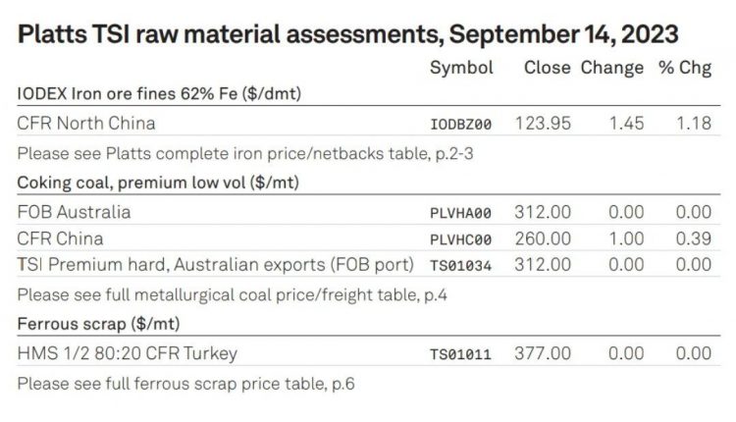
Task: Click the PLVHA00 symbol code
Action: coord(461,213)
